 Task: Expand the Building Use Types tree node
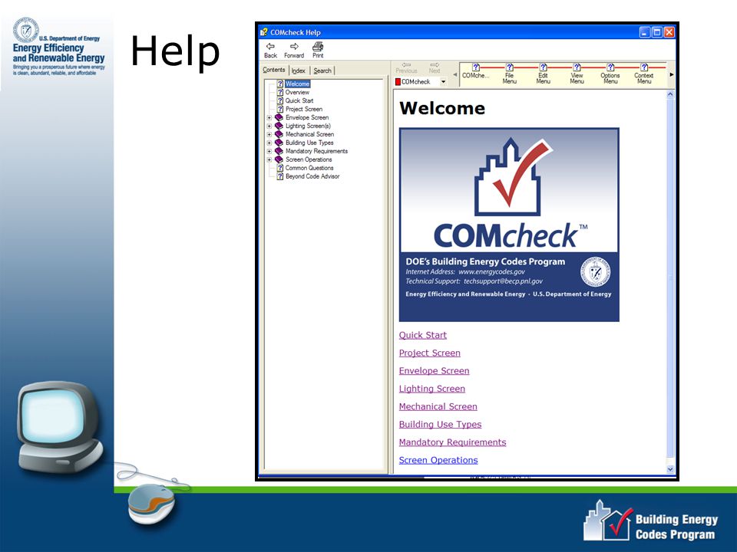click(x=269, y=143)
